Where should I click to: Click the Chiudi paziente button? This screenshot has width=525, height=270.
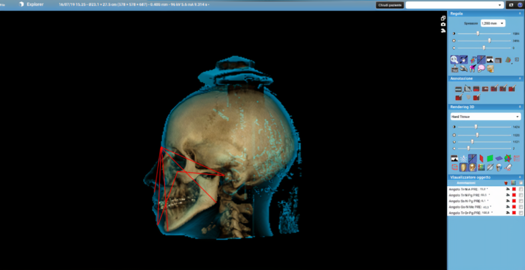(390, 5)
